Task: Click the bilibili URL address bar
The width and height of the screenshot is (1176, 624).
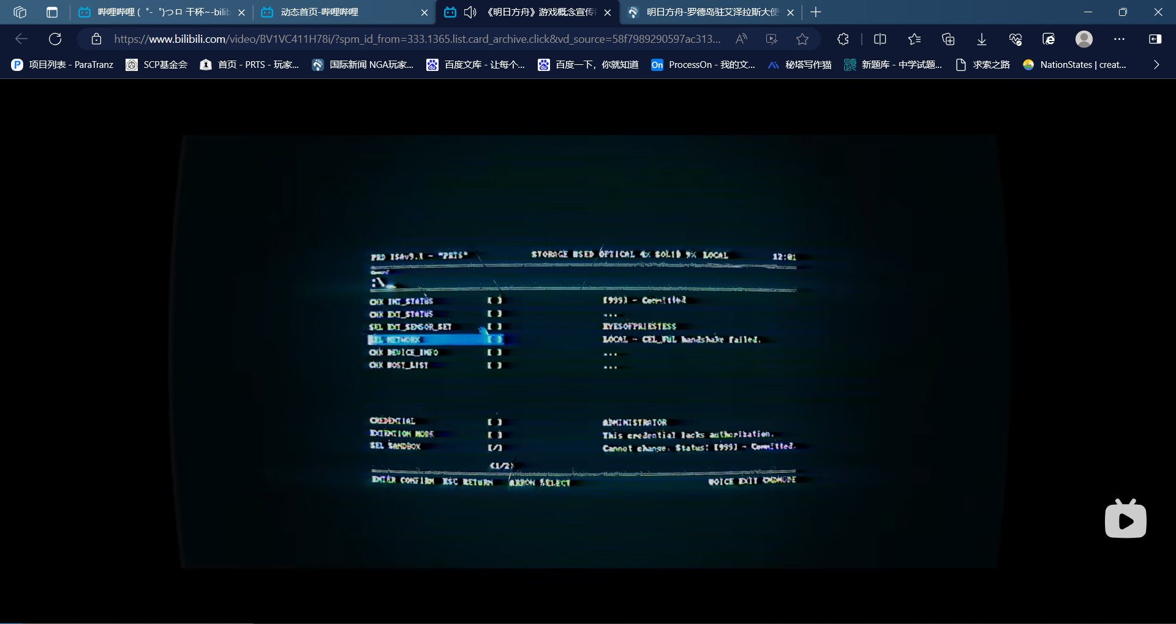Action: [417, 39]
